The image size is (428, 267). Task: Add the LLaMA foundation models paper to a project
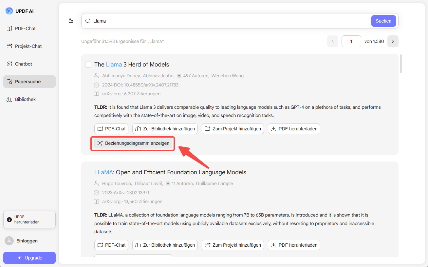(x=233, y=245)
